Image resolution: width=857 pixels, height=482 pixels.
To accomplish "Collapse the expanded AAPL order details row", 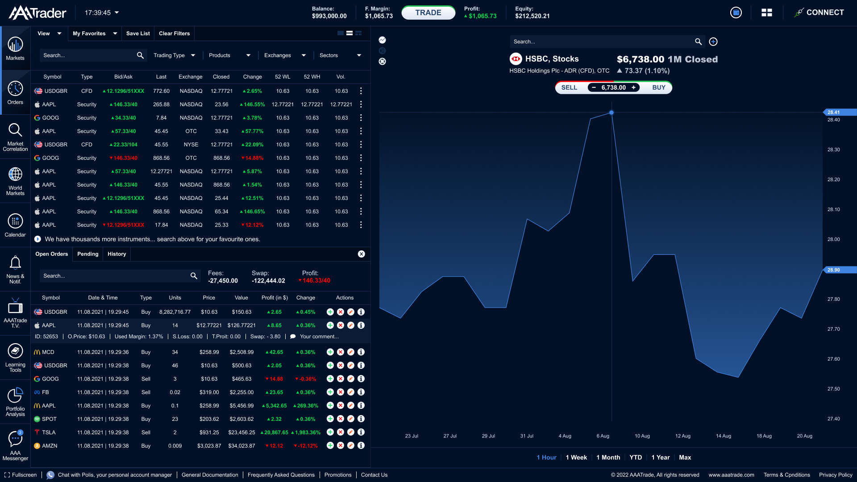I will point(200,325).
